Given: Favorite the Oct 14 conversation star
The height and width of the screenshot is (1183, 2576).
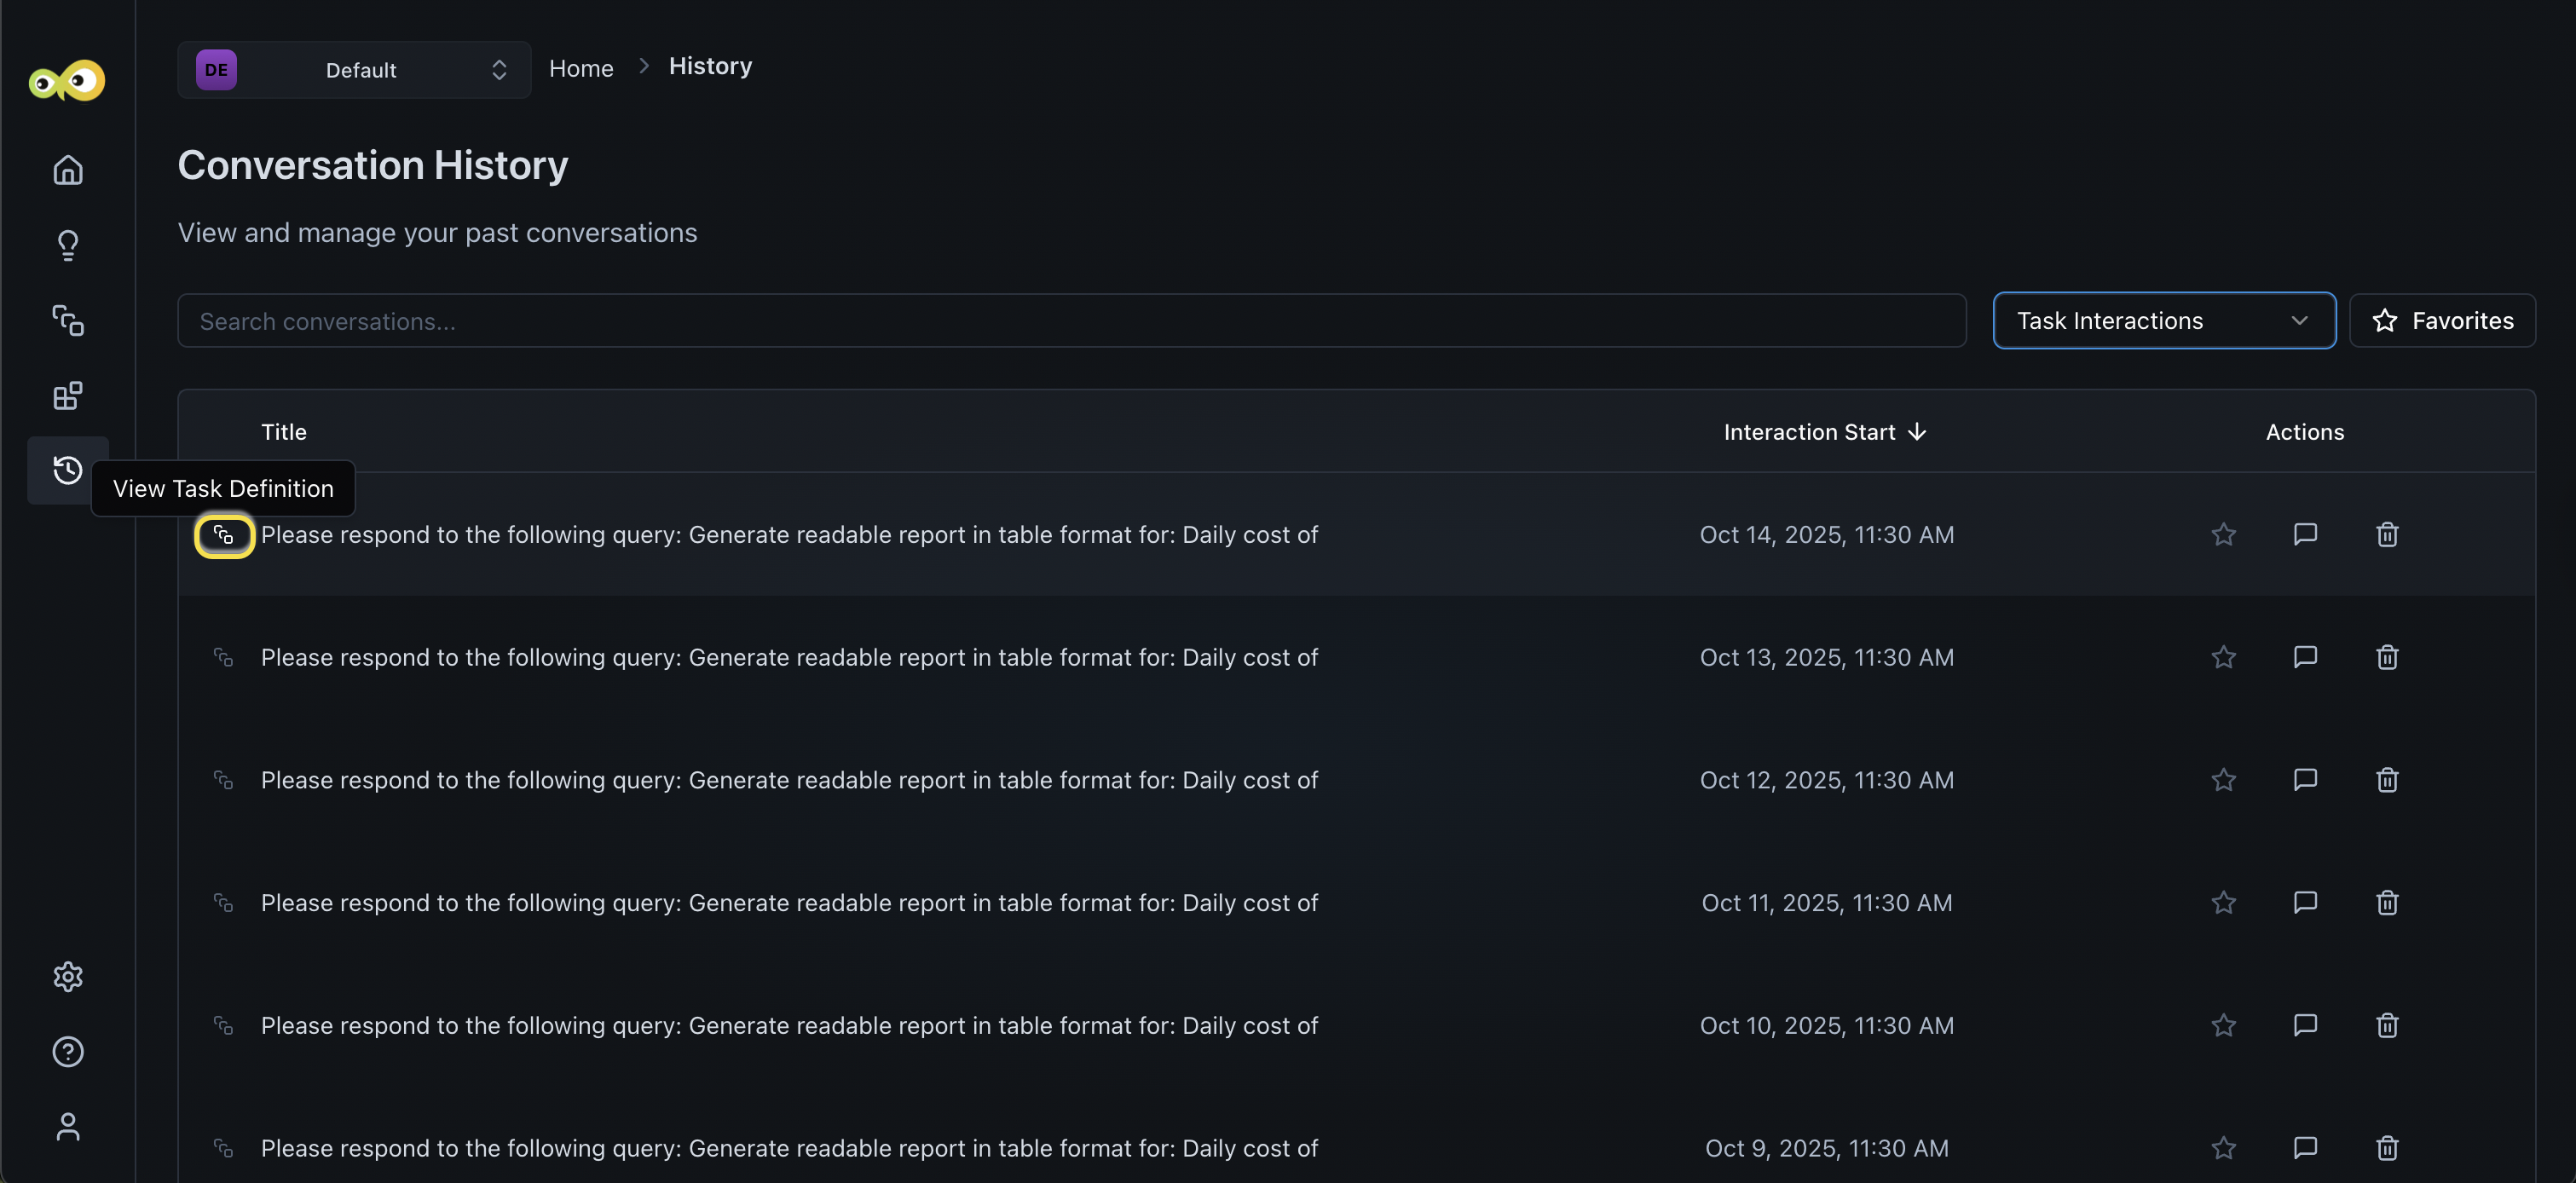Looking at the screenshot, I should [2223, 535].
